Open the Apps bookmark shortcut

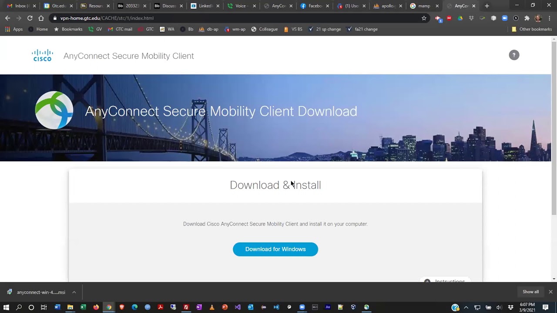[x=14, y=29]
